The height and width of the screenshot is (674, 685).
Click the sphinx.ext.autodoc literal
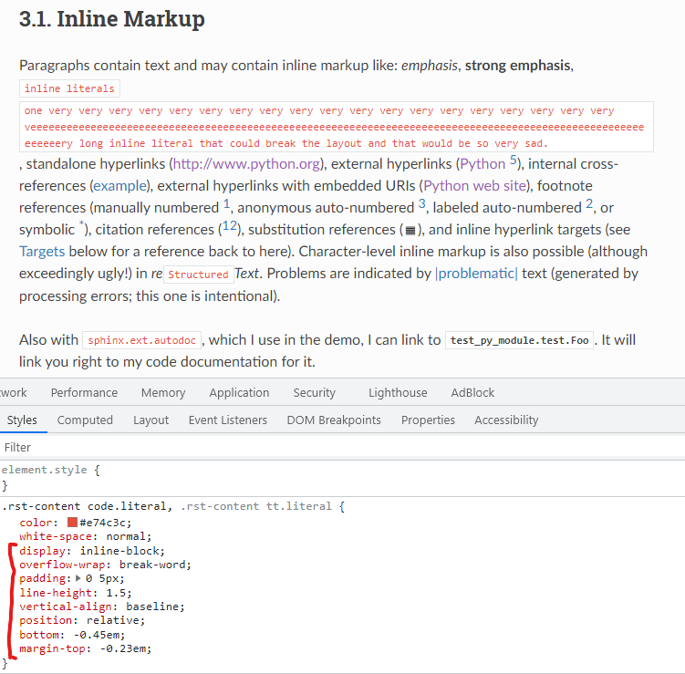141,340
